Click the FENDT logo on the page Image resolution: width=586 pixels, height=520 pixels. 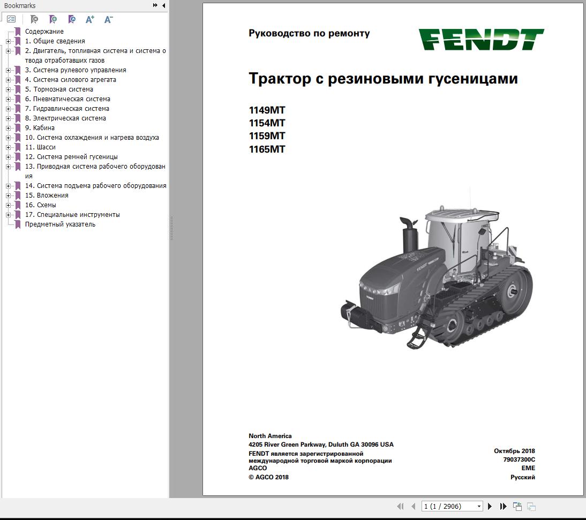(481, 39)
